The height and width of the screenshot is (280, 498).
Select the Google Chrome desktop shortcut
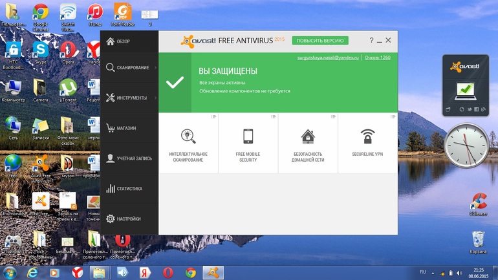pyautogui.click(x=41, y=17)
